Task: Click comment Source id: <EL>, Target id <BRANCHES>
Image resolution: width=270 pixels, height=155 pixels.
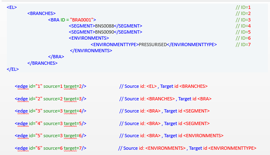Action: click(163, 86)
